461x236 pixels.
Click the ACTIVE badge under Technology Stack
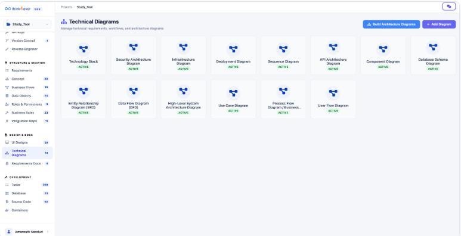tap(83, 67)
